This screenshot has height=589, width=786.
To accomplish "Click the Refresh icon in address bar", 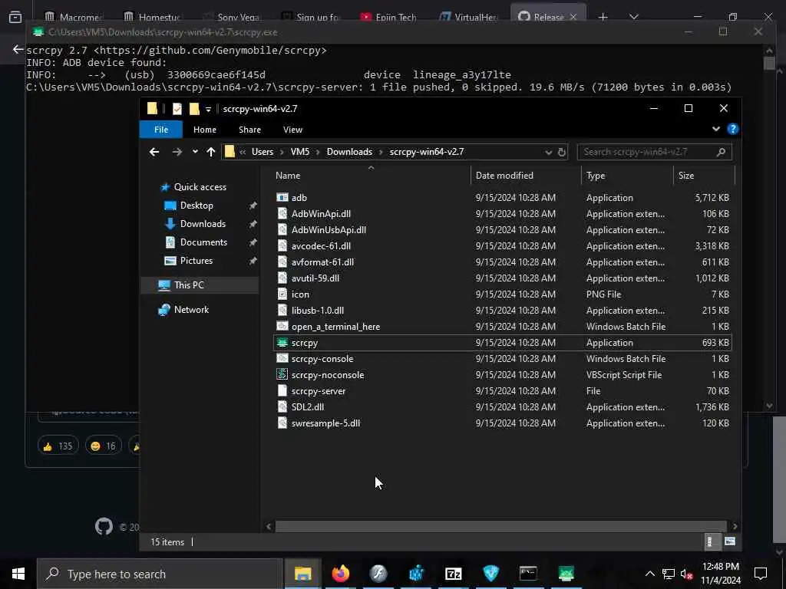I will pyautogui.click(x=561, y=152).
